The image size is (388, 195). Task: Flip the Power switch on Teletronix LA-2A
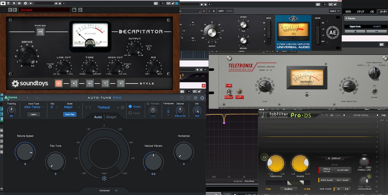[374, 91]
